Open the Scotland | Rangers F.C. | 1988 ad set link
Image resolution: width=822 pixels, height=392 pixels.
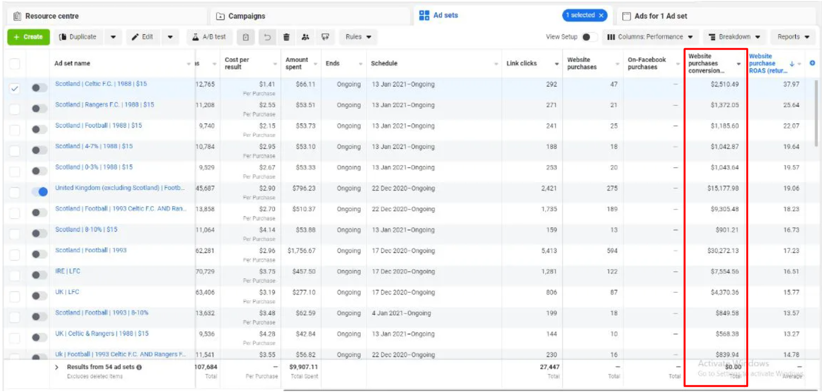pos(104,105)
